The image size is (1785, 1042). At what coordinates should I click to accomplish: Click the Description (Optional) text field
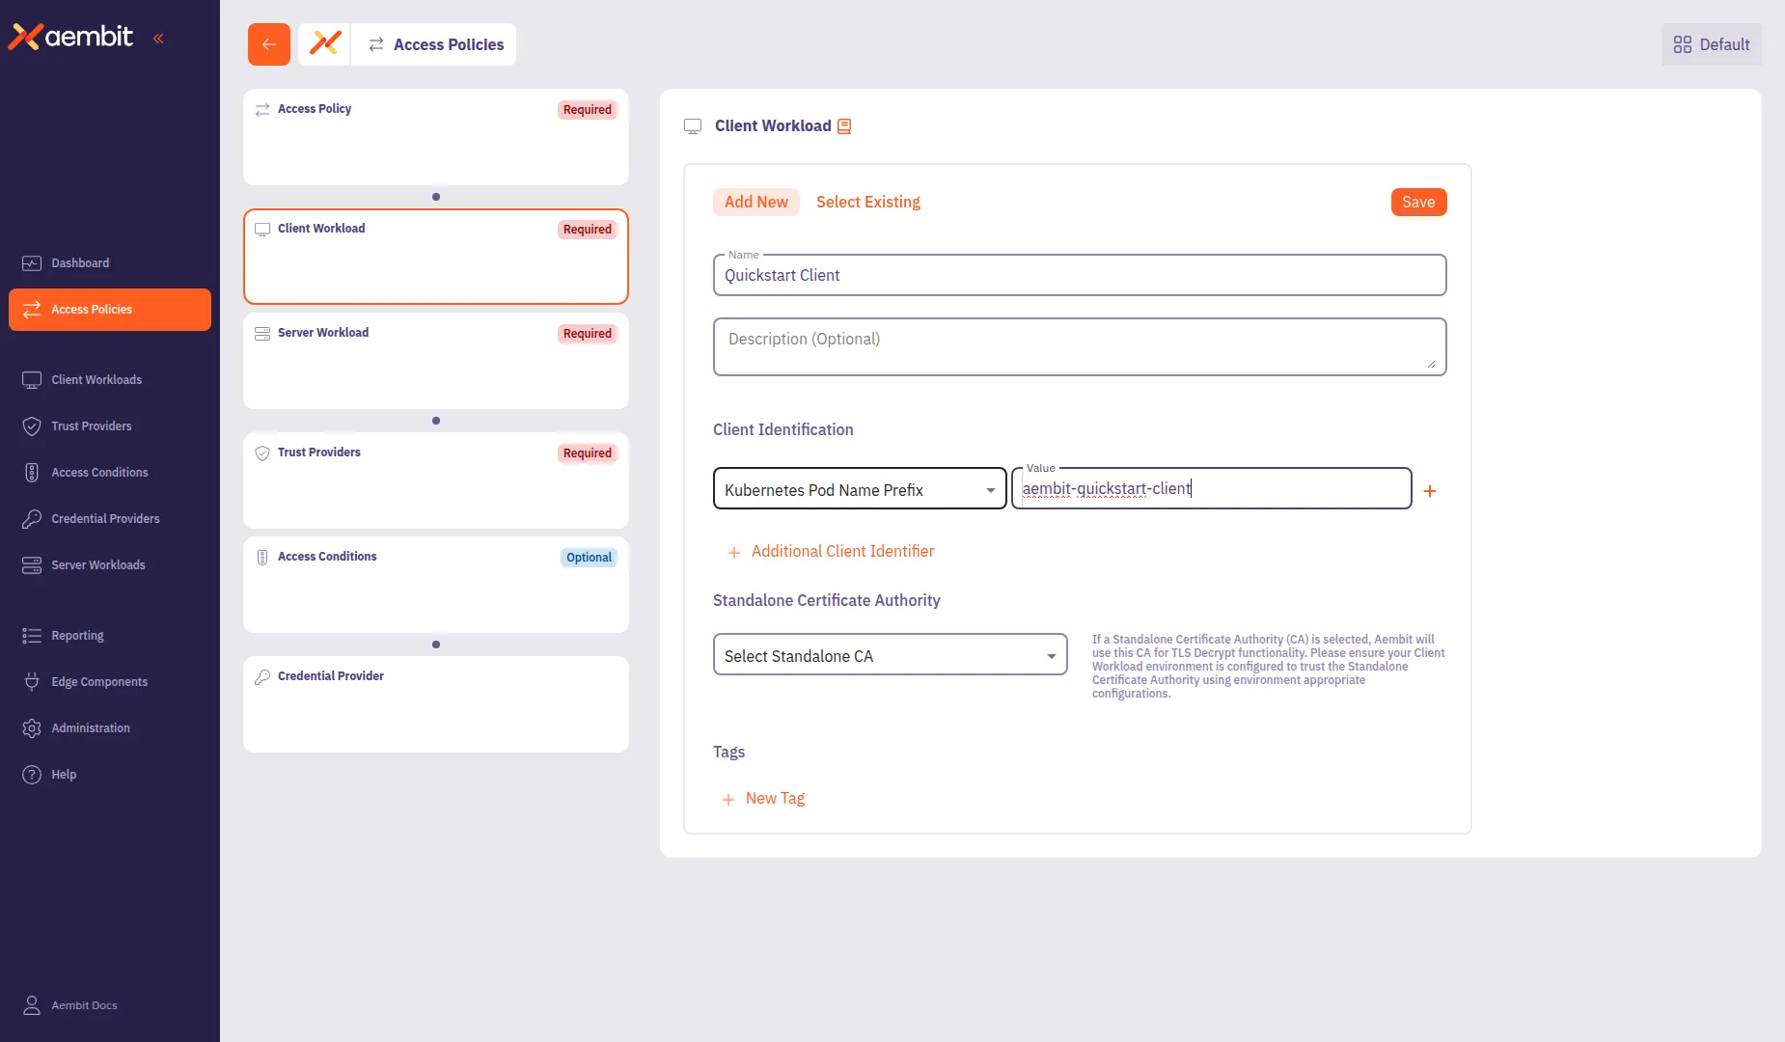tap(1078, 345)
